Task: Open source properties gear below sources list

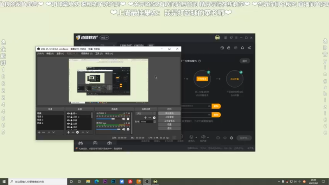Action: [77, 132]
